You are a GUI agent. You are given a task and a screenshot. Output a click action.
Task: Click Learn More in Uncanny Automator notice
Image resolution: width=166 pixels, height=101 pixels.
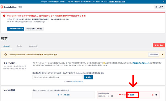[154, 55]
